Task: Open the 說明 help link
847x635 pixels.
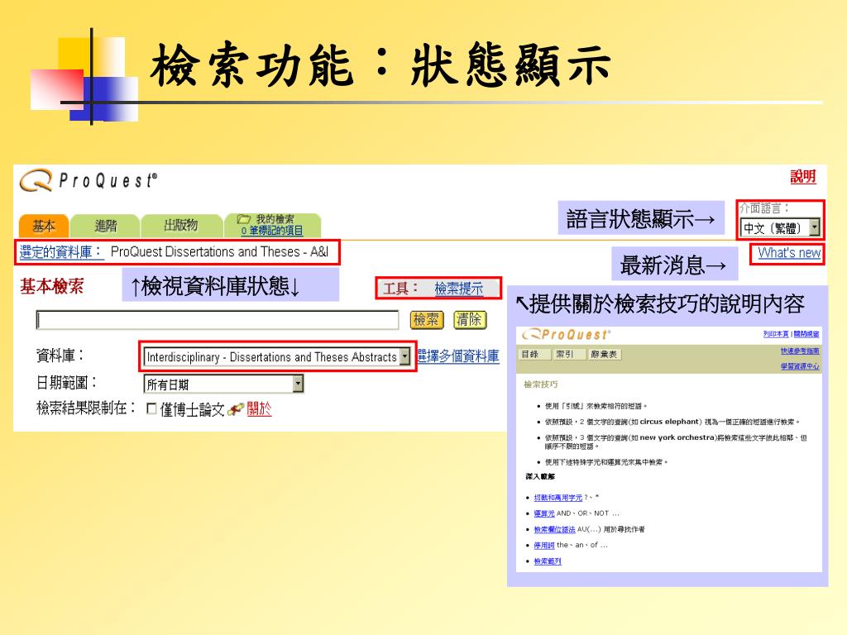Action: [x=802, y=177]
